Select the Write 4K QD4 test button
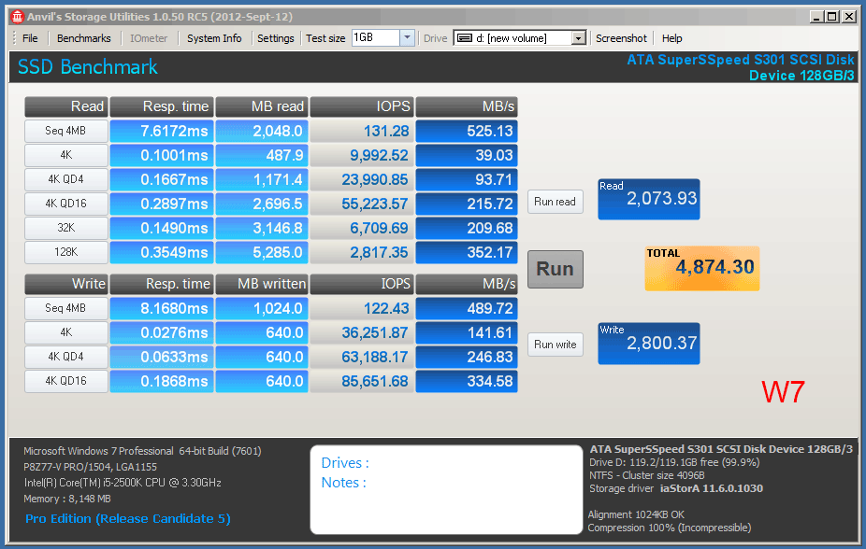 pos(65,357)
